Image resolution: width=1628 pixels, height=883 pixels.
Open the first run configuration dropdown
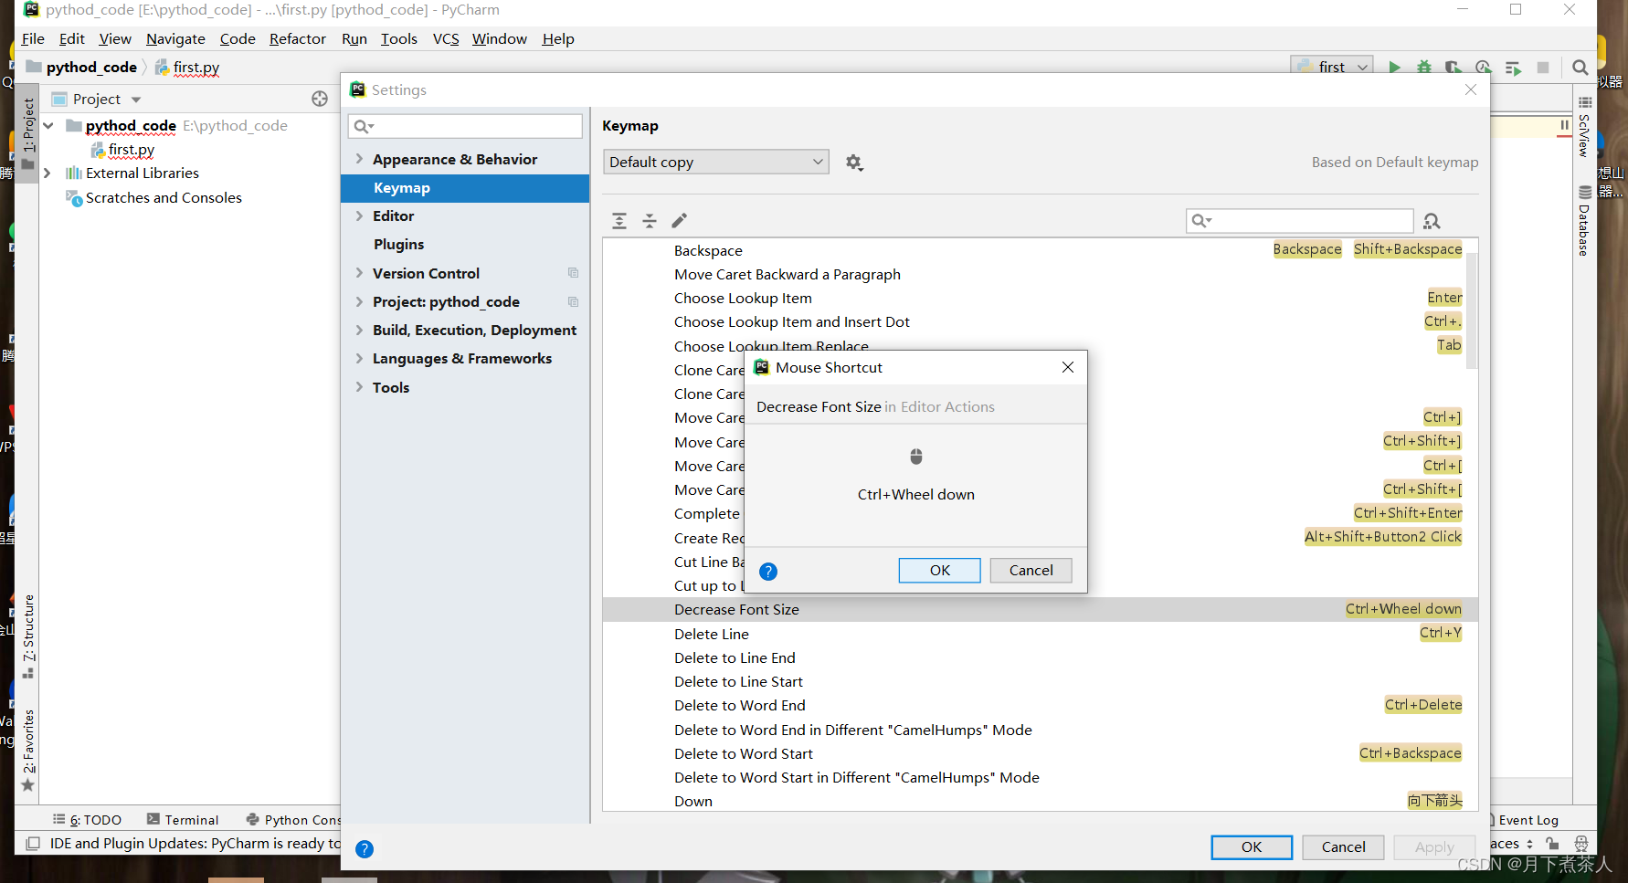1332,67
